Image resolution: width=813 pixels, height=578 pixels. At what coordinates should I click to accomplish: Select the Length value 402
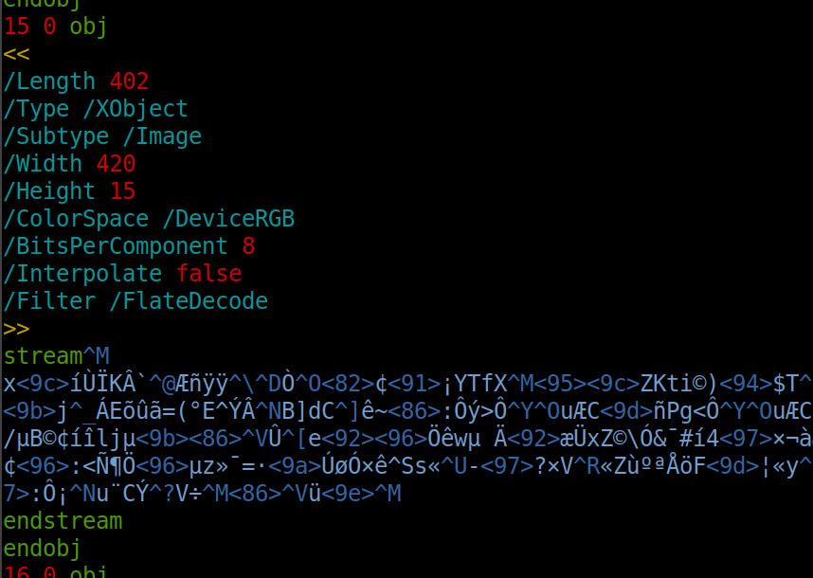(129, 81)
